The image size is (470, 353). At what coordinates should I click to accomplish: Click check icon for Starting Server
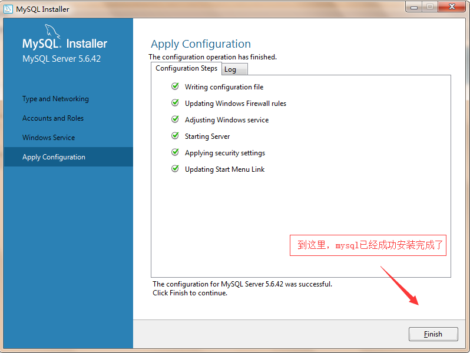pos(175,136)
